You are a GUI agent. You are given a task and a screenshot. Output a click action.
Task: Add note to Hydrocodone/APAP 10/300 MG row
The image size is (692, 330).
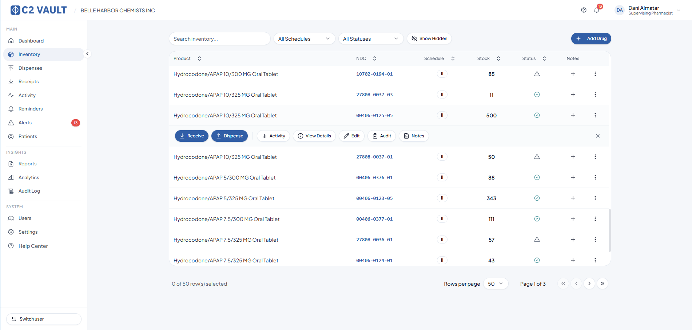573,74
